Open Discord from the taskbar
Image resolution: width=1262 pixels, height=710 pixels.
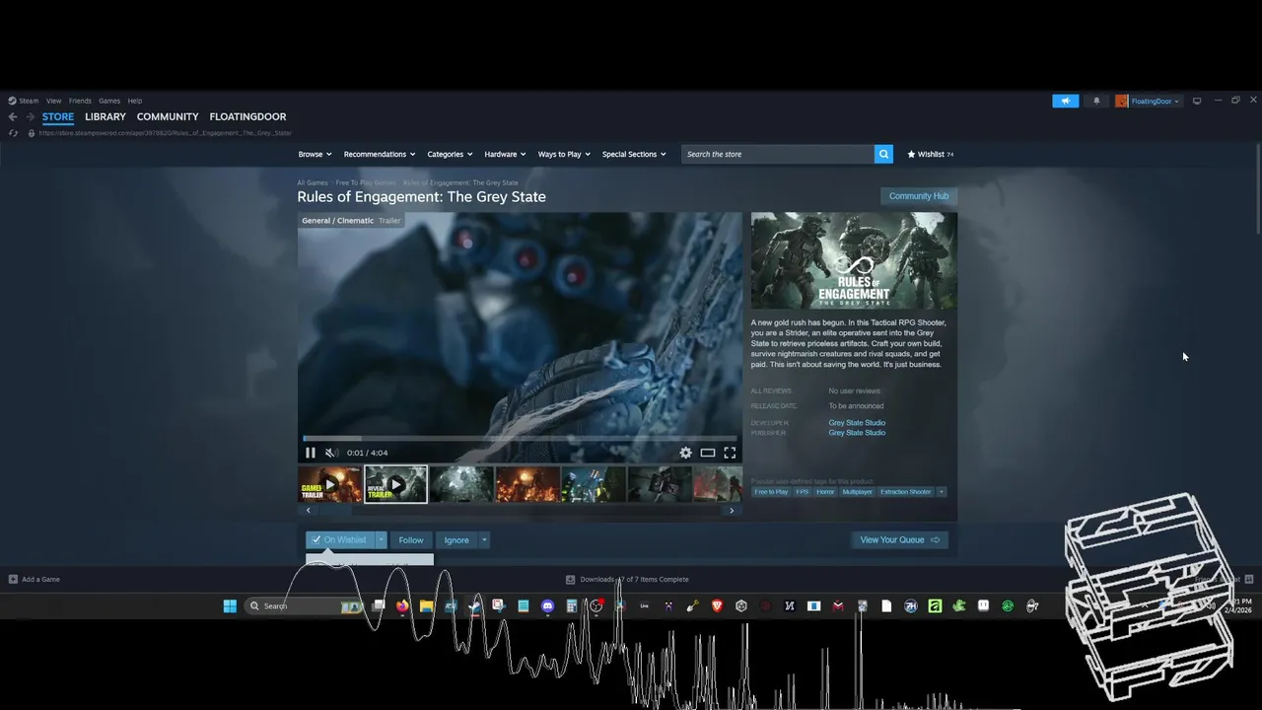tap(548, 605)
